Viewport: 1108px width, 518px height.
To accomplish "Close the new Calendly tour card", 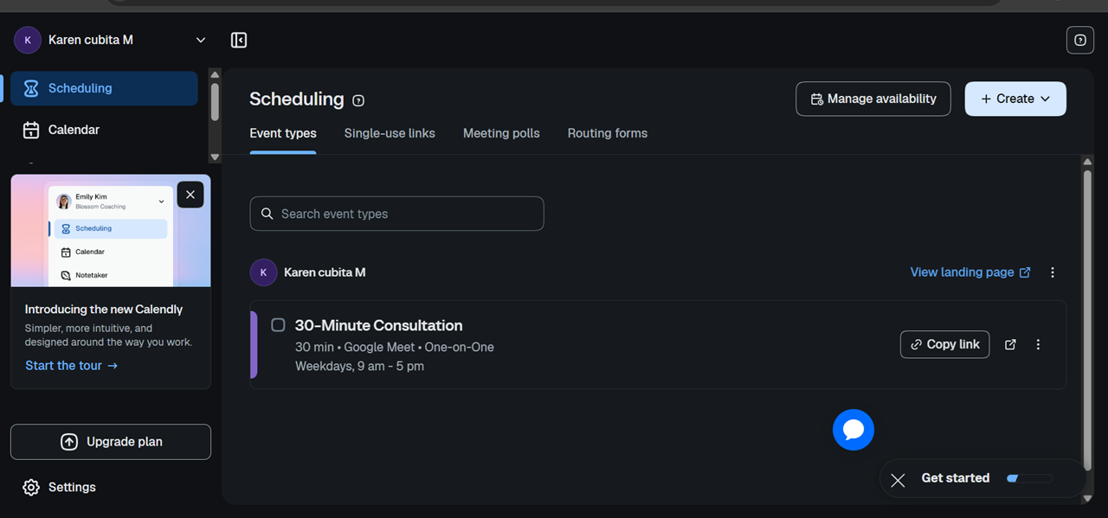I will [x=190, y=195].
